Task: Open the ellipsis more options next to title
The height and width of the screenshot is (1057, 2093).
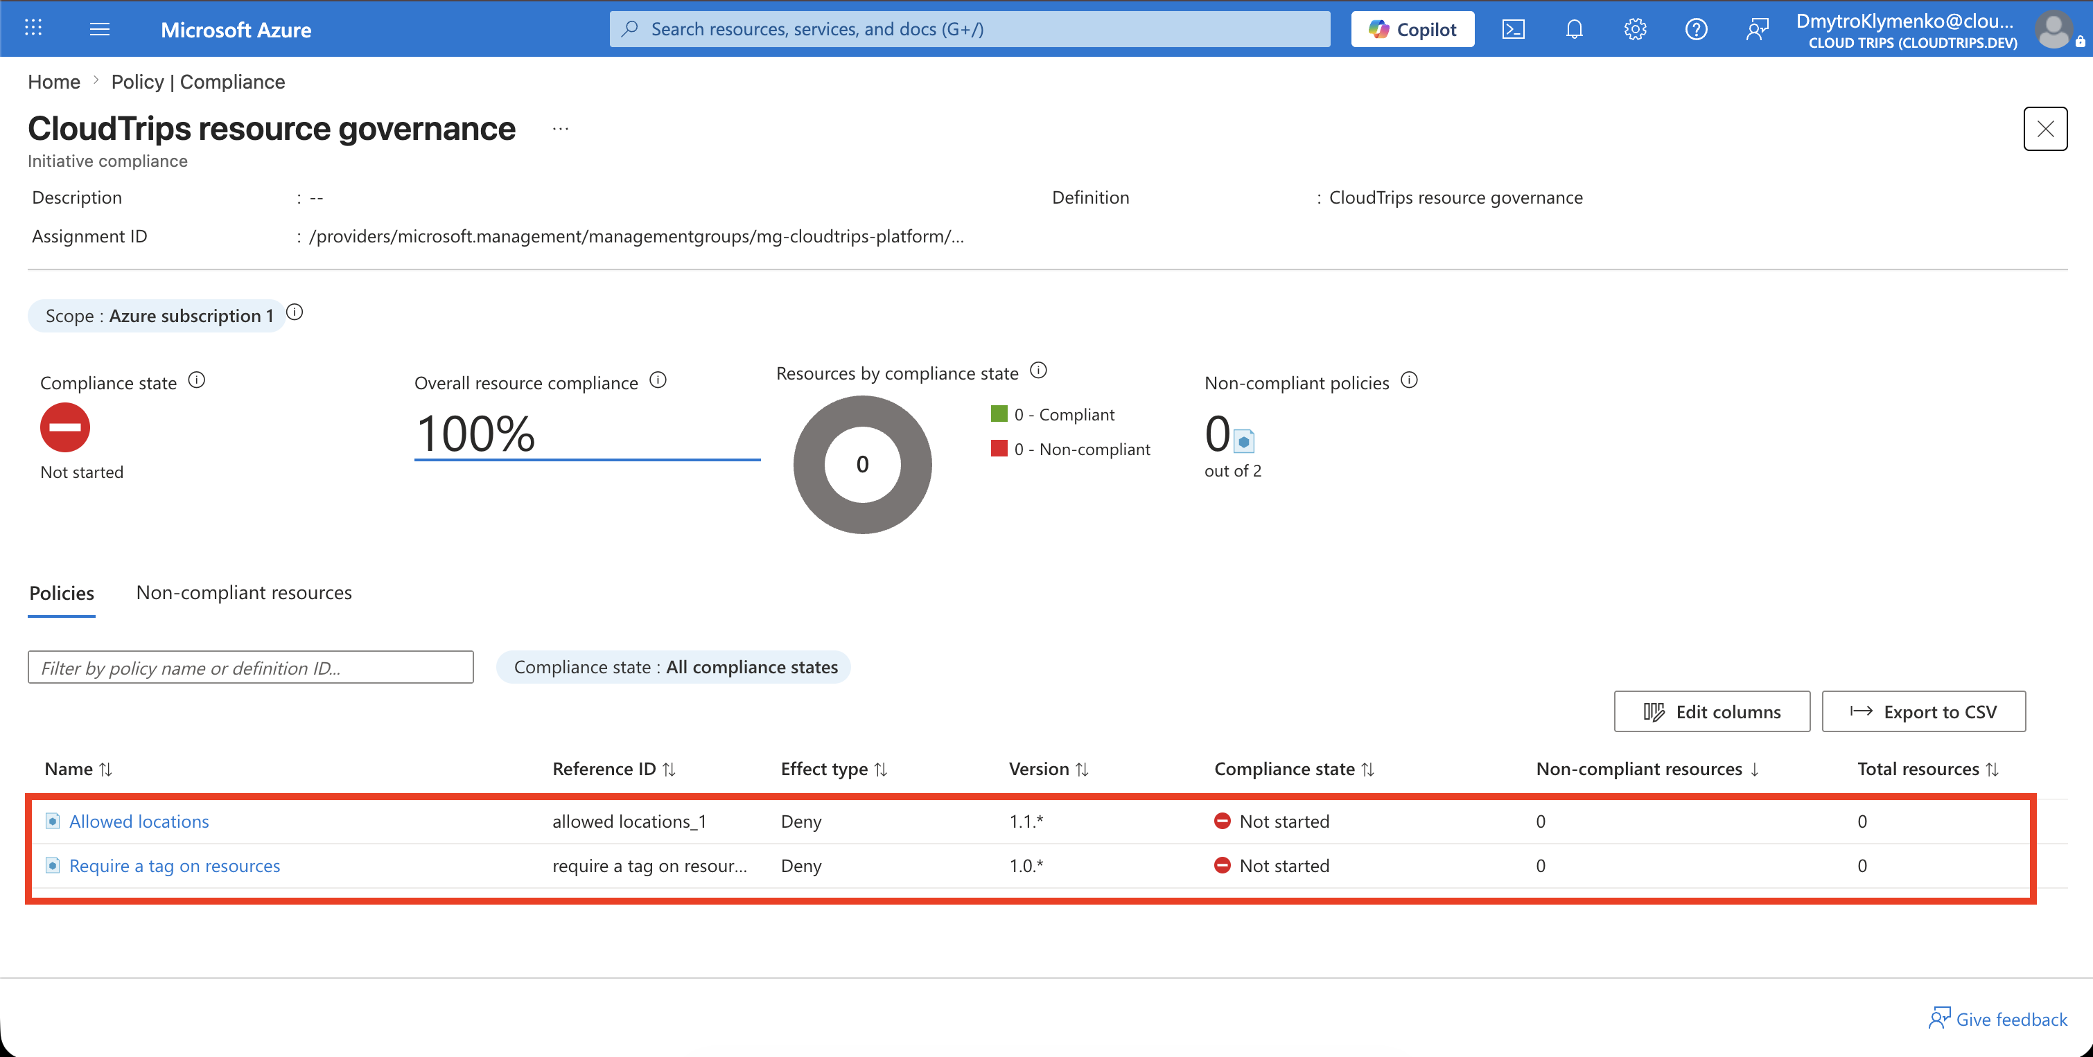Action: click(561, 128)
